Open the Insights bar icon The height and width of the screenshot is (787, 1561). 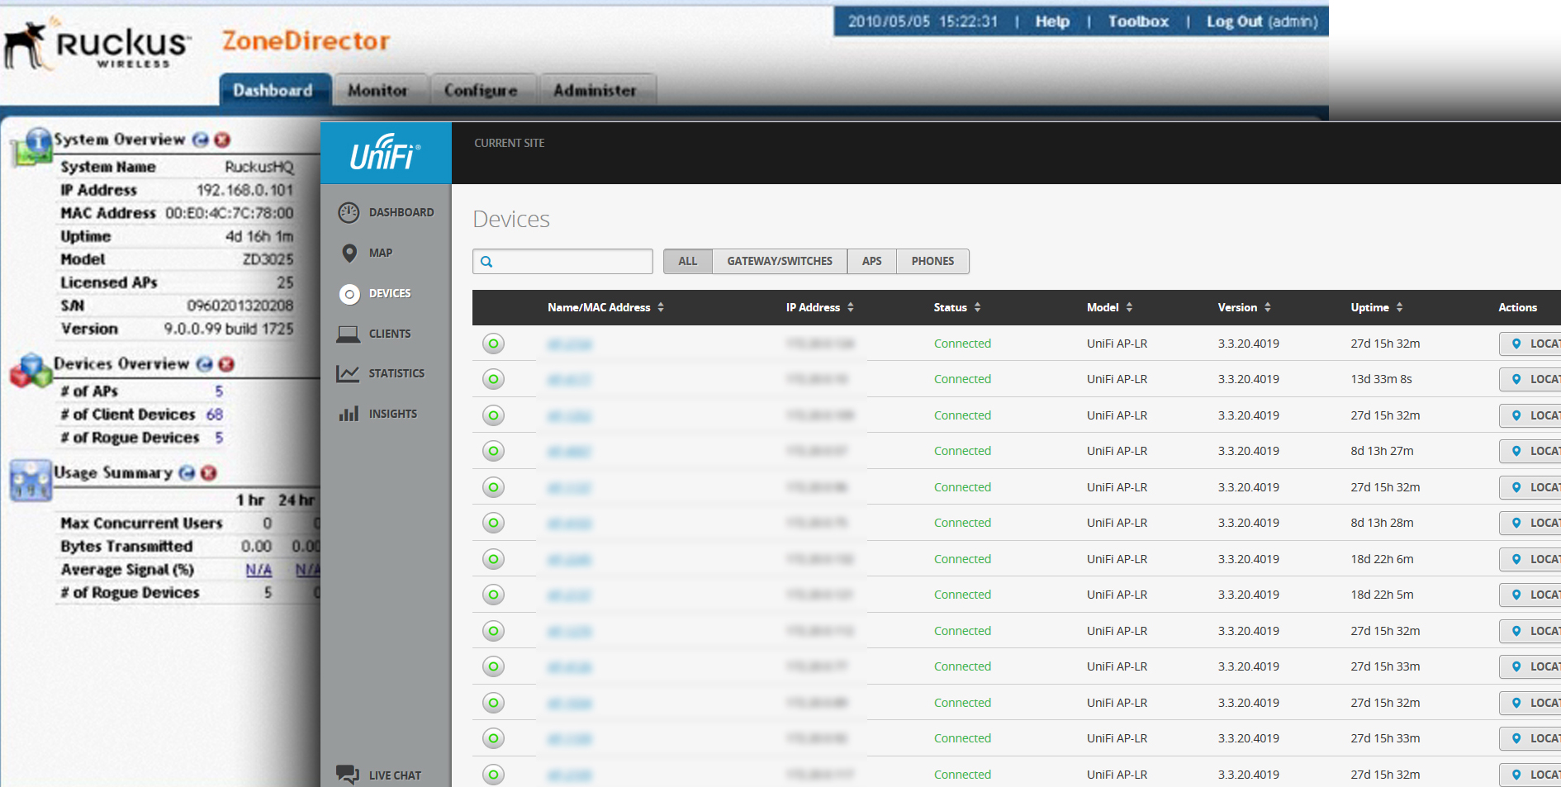(349, 414)
